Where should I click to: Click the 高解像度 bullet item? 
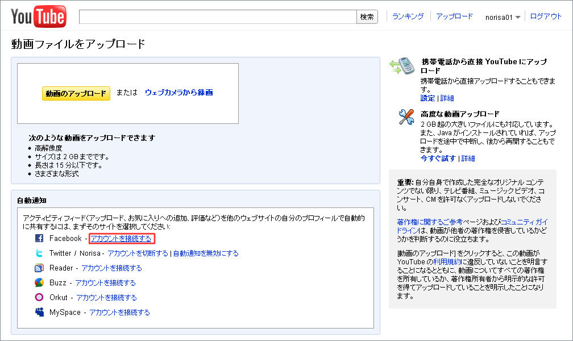click(48, 148)
